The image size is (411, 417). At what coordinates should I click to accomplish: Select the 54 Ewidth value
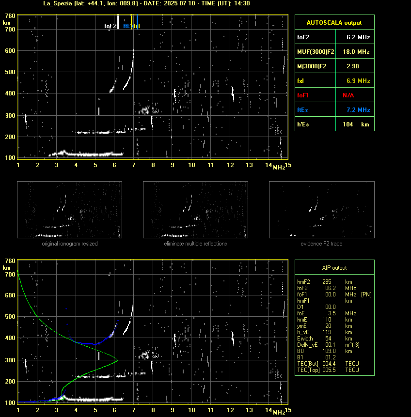328,339
